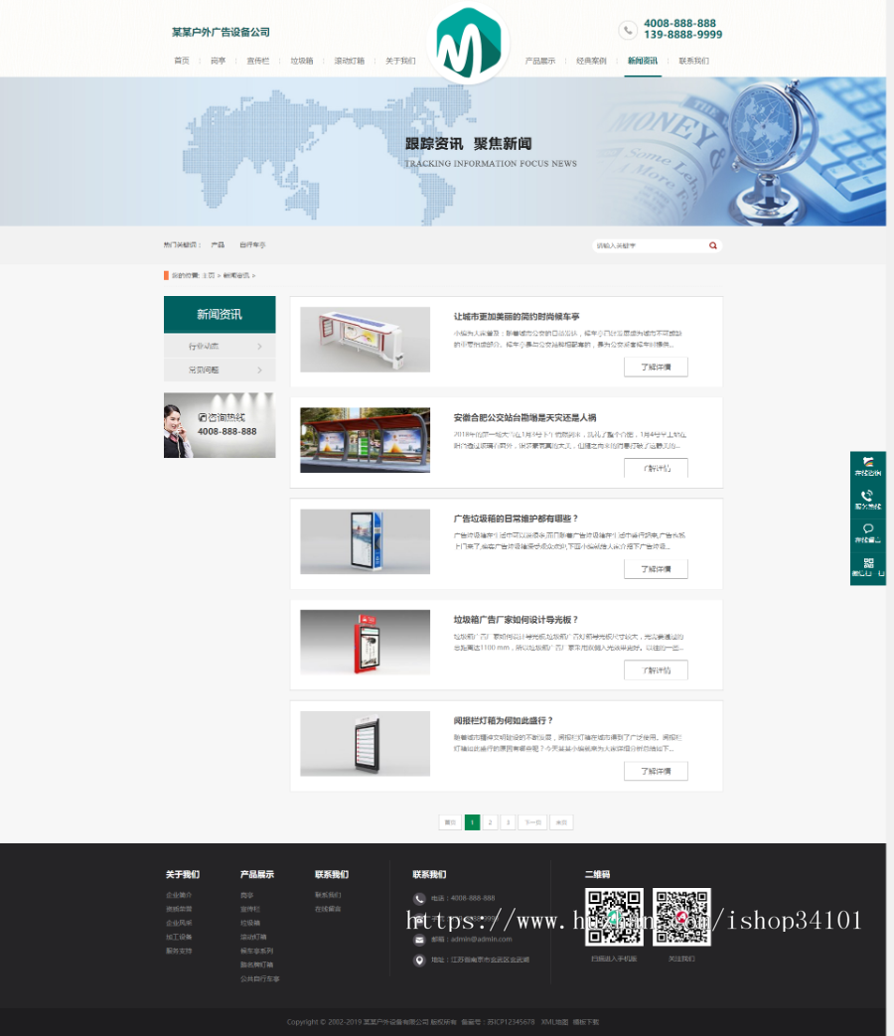Go to pagination page 2
This screenshot has height=1036, width=894.
(x=491, y=822)
